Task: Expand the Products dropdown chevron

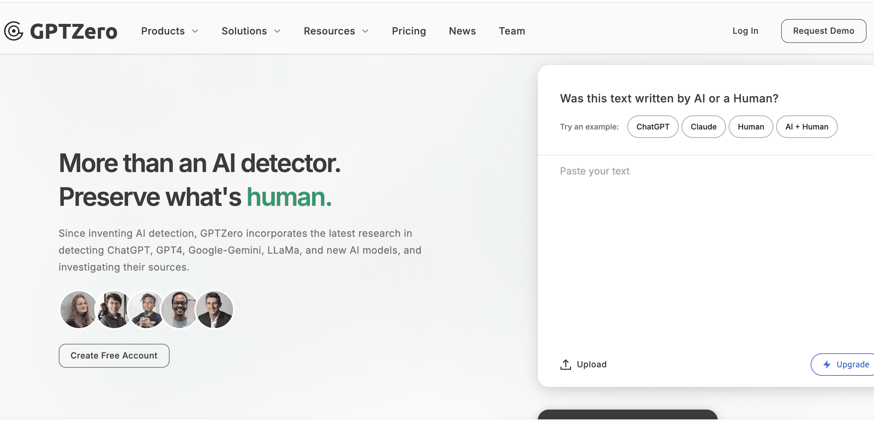Action: click(195, 31)
